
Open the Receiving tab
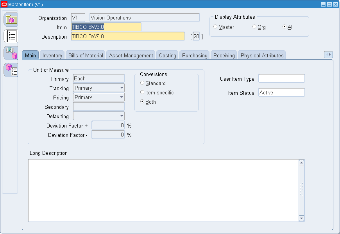click(224, 55)
